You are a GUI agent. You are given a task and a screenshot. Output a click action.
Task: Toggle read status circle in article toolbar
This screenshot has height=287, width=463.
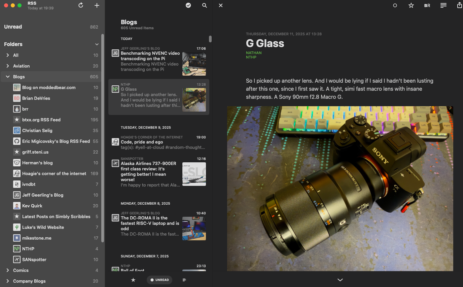[395, 5]
